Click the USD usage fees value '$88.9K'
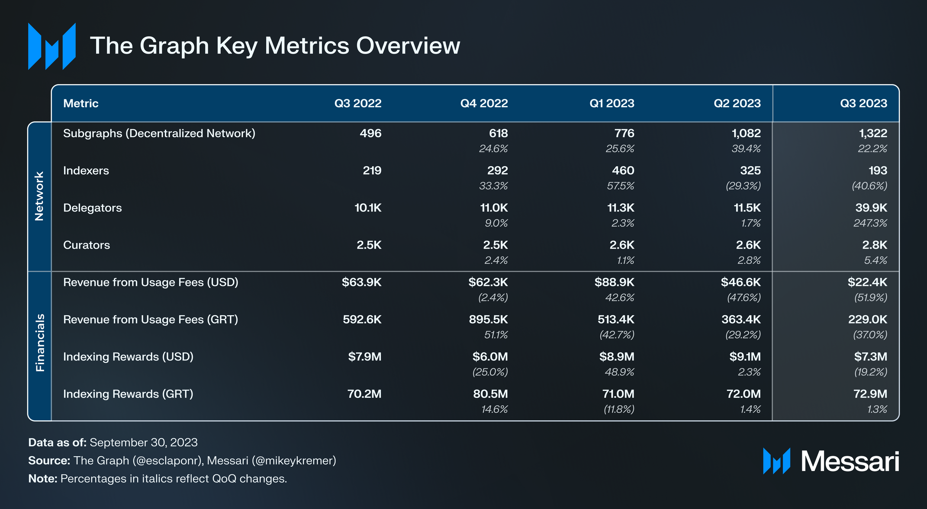The height and width of the screenshot is (509, 927). (615, 282)
